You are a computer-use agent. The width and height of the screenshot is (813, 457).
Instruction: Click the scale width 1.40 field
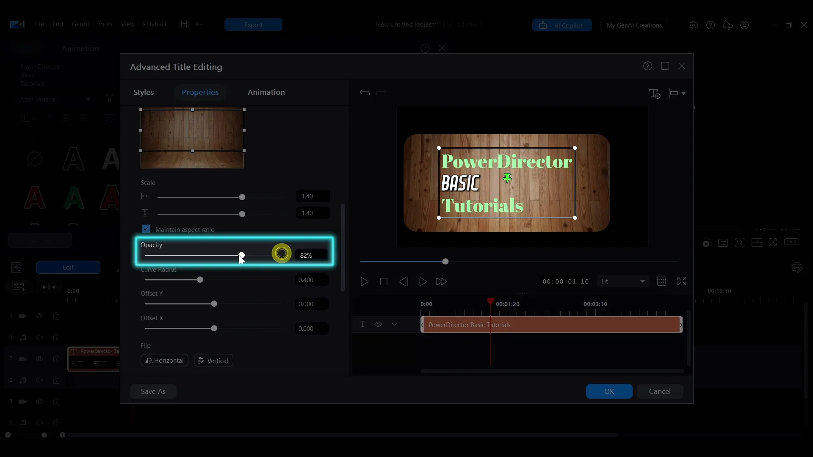point(312,196)
